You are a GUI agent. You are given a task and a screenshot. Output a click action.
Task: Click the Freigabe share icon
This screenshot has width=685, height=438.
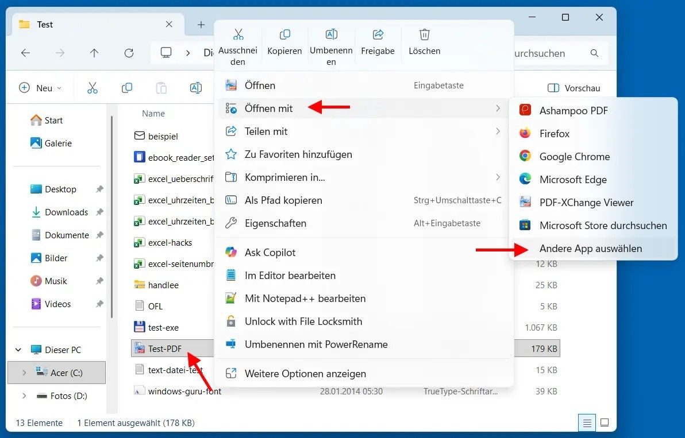click(378, 36)
